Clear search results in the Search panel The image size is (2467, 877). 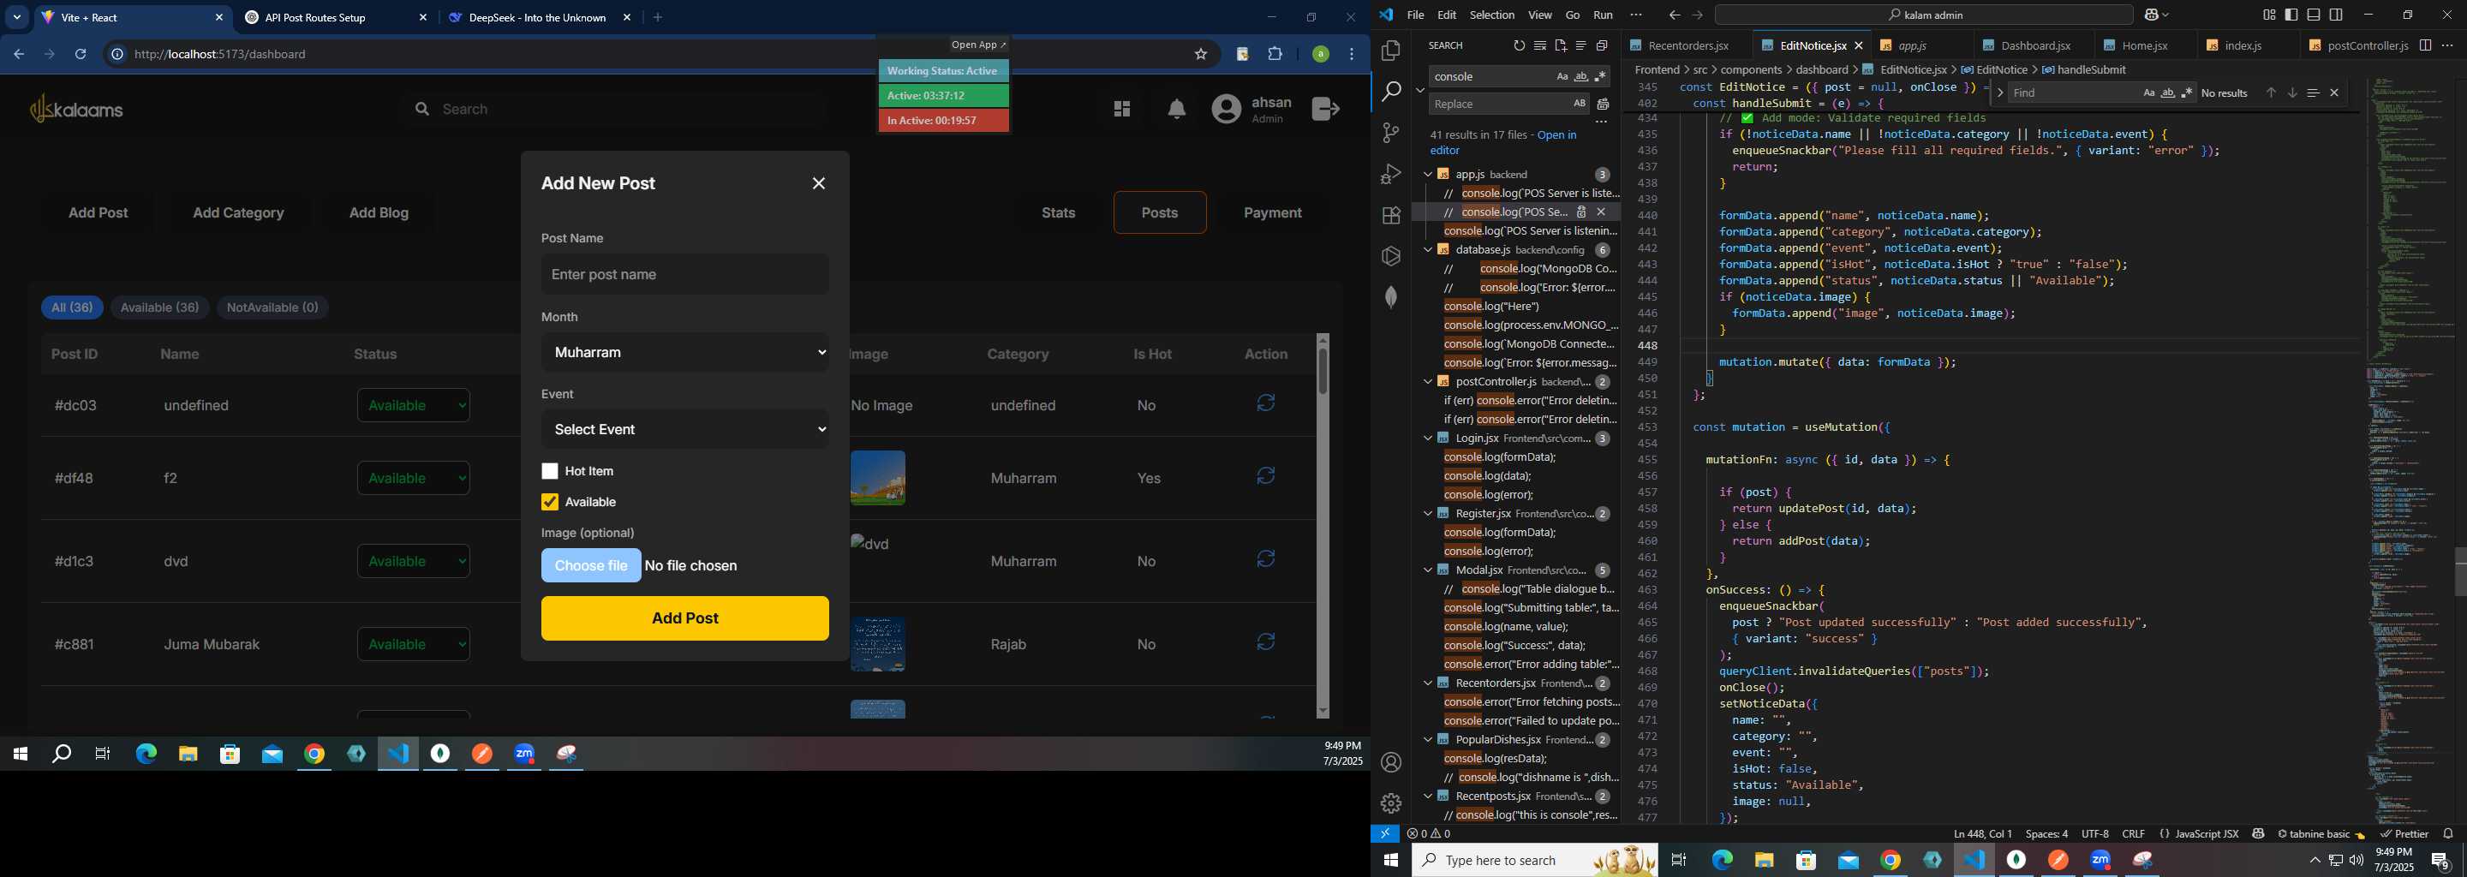(1539, 46)
